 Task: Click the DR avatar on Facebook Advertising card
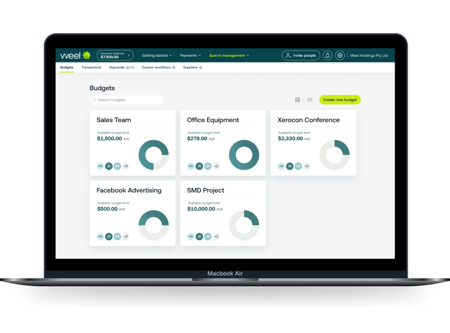(x=117, y=236)
